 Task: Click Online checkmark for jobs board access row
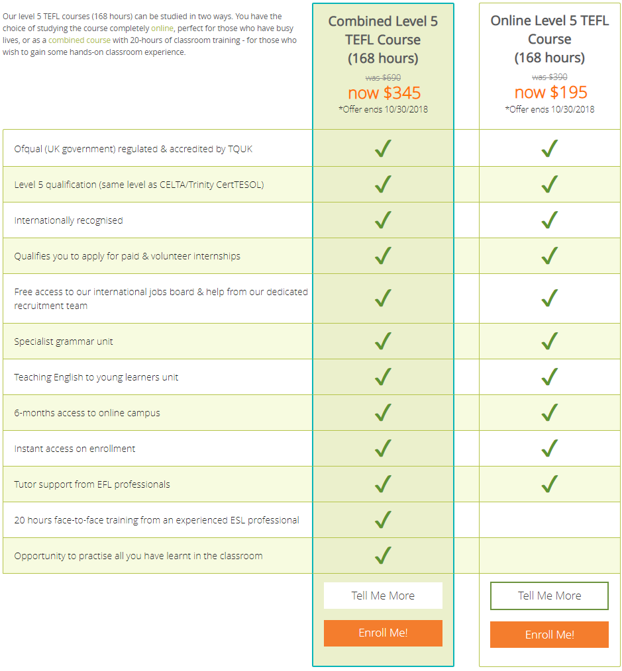click(x=550, y=298)
